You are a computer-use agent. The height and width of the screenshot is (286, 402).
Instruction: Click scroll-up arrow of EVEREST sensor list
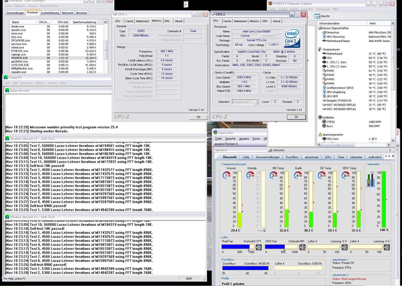tap(393, 23)
